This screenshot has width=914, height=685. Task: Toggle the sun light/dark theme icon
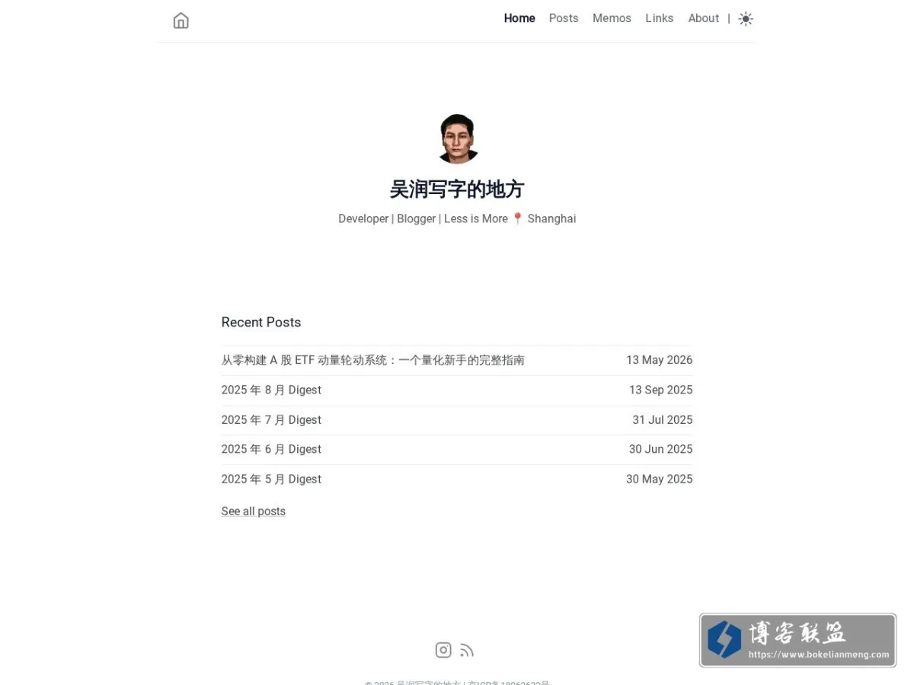746,19
